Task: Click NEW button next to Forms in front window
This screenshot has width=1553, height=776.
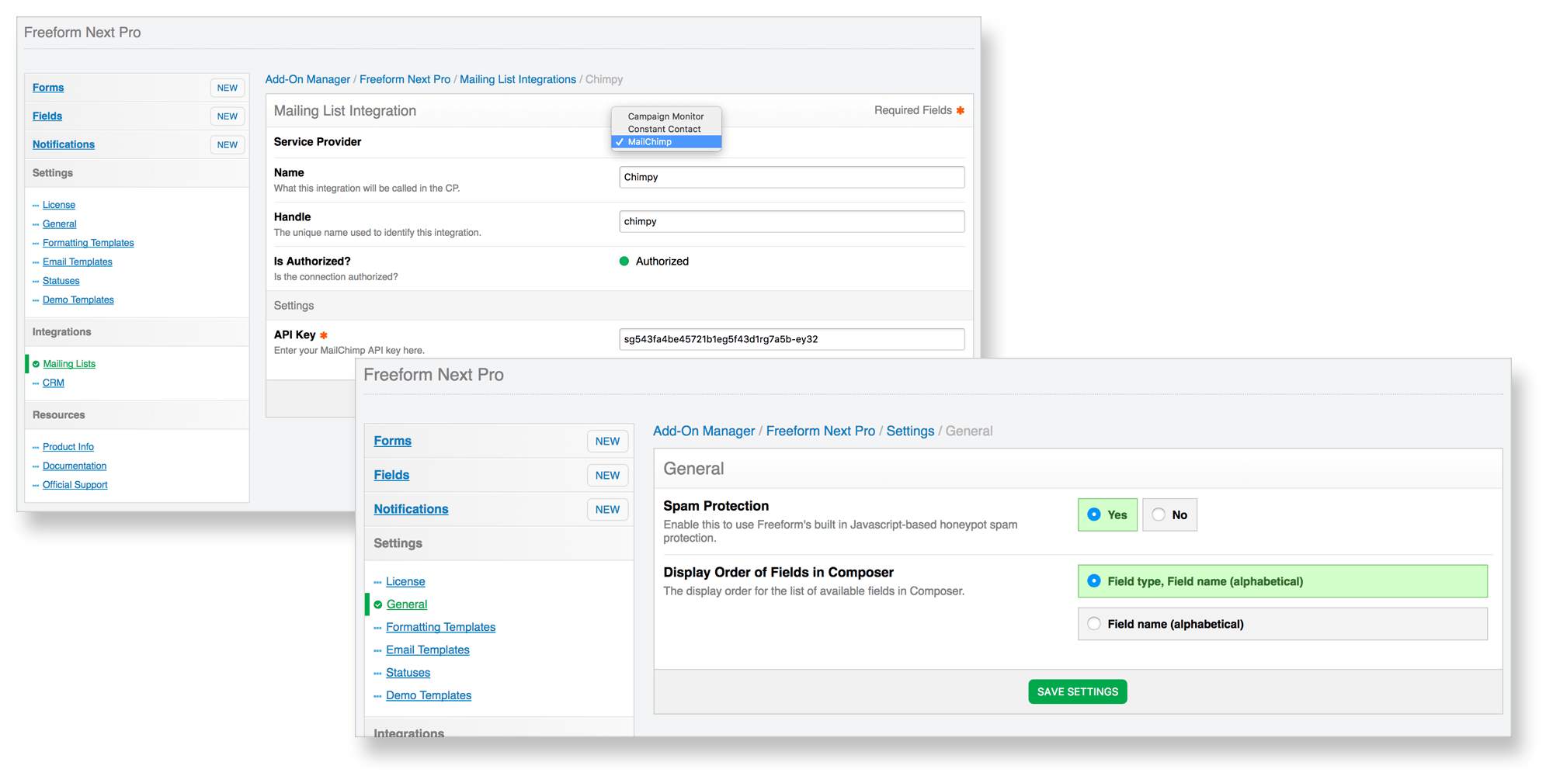Action: pyautogui.click(x=607, y=441)
